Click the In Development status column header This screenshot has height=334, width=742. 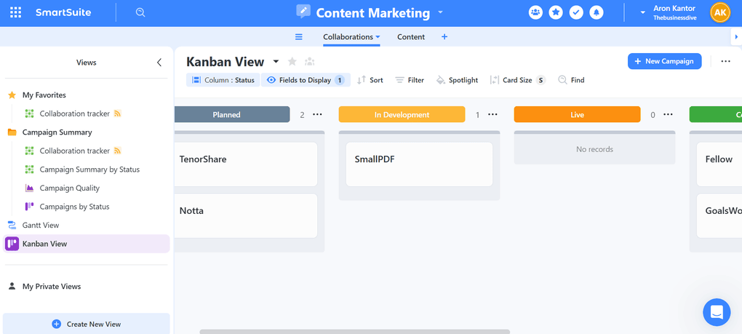[402, 114]
